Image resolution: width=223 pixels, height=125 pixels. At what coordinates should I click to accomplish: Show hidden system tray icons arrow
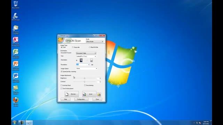coord(194,123)
